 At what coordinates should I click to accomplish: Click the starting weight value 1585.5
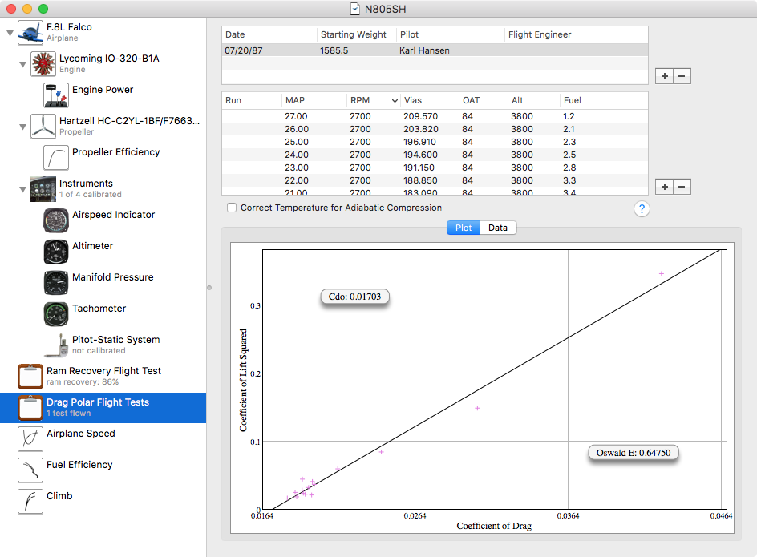coord(334,50)
